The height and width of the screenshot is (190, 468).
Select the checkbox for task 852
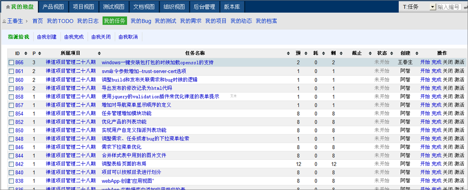[11, 122]
